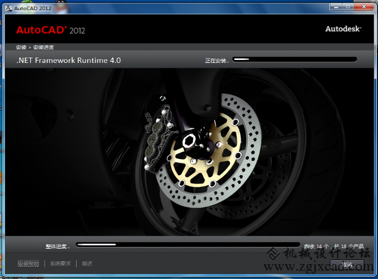Click the 安装进度 breadcrumb text

point(43,47)
